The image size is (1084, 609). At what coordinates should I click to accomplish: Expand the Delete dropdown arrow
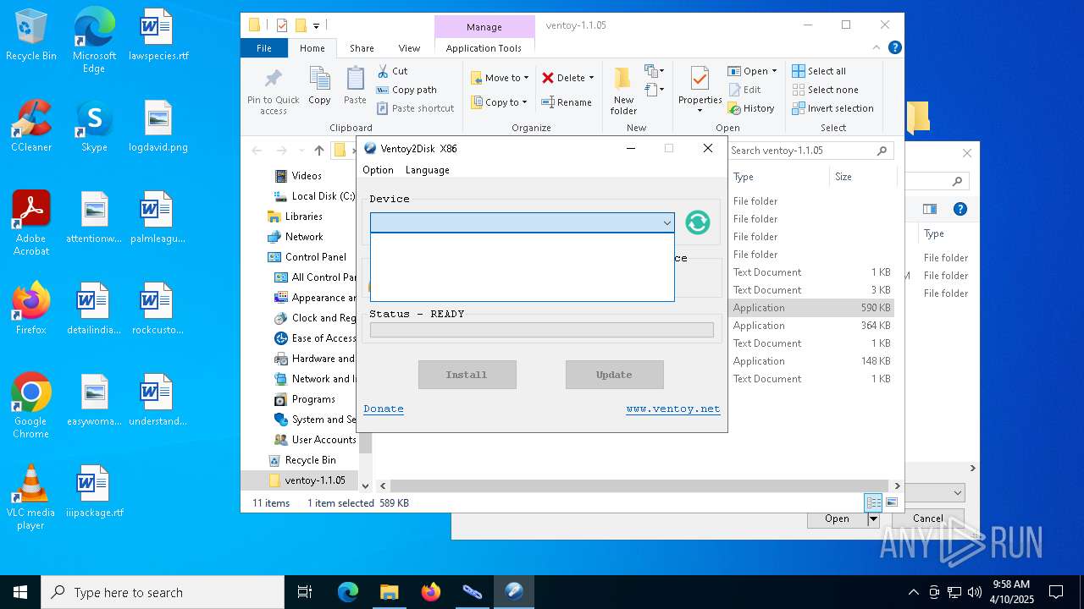pos(591,78)
